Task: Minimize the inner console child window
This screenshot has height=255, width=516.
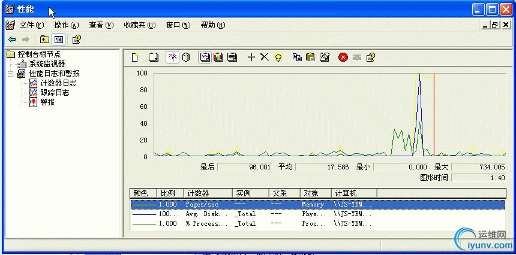Action: point(485,25)
